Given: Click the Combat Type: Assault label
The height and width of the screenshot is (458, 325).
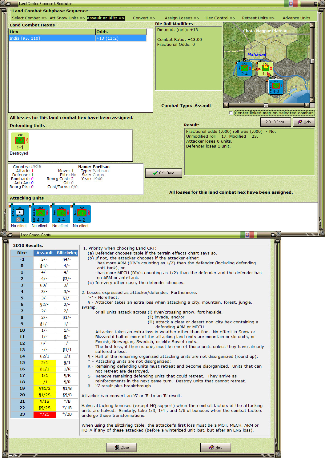Looking at the screenshot, I should coord(186,106).
